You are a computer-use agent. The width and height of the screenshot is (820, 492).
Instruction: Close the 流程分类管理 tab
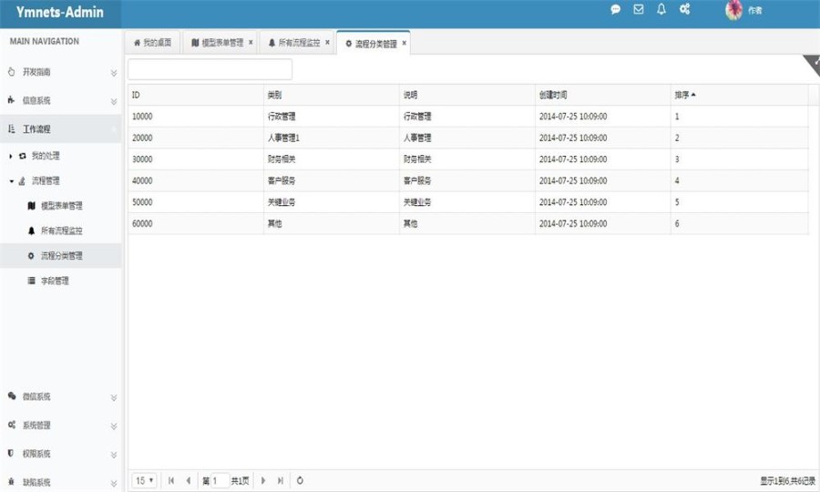coord(404,44)
